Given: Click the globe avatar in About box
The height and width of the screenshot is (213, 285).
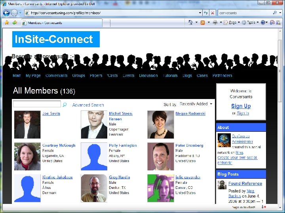Looking at the screenshot, I should pyautogui.click(x=224, y=140).
